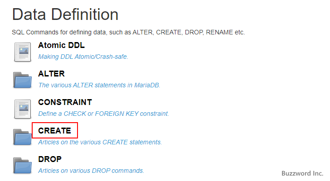The height and width of the screenshot is (181, 330).
Task: Click the Data Definition page heading
Action: [65, 15]
